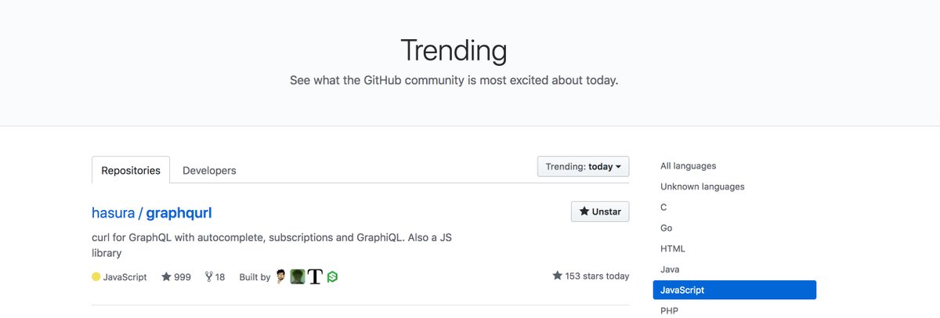Click the yellow JavaScript language dot
This screenshot has height=318, width=940.
click(96, 276)
